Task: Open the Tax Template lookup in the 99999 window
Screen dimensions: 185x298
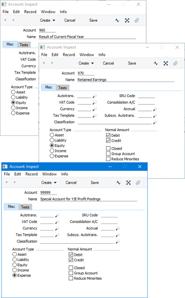Action: pos(57,235)
